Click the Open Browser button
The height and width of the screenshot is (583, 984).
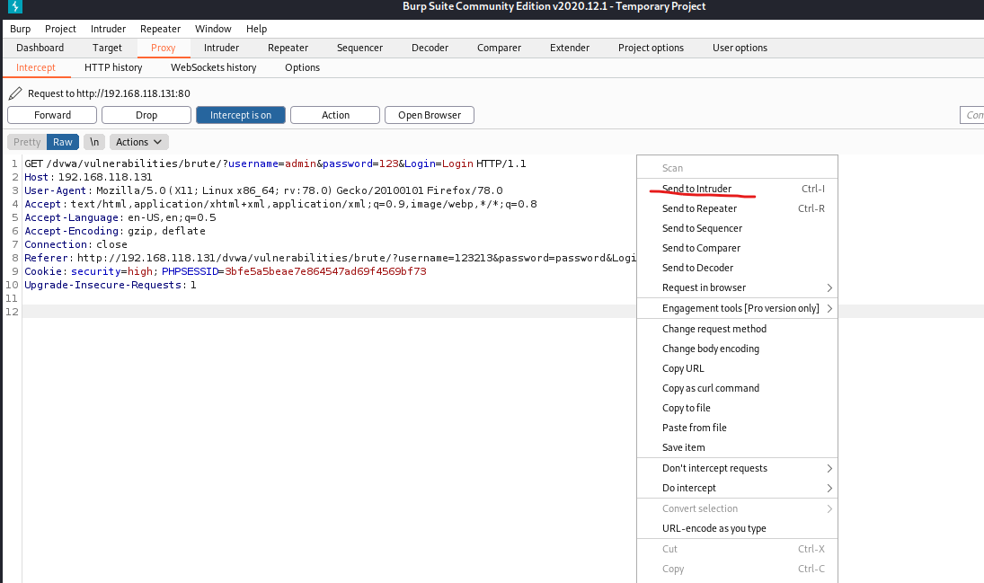[430, 115]
